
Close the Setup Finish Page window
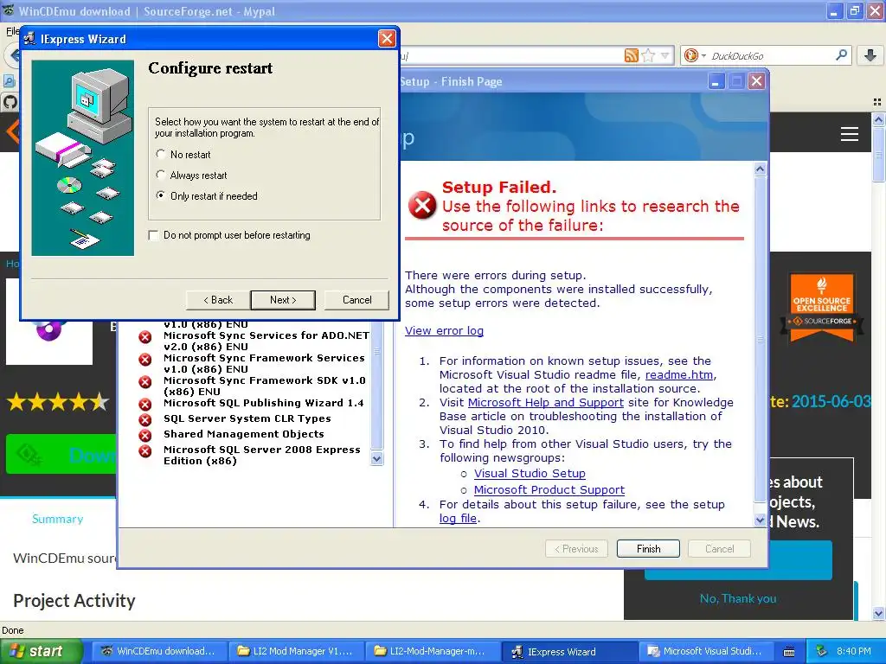(x=756, y=81)
